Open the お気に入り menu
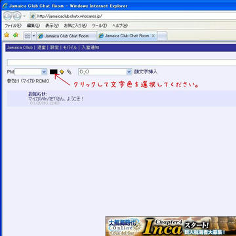The image size is (236, 236). tap(75, 26)
